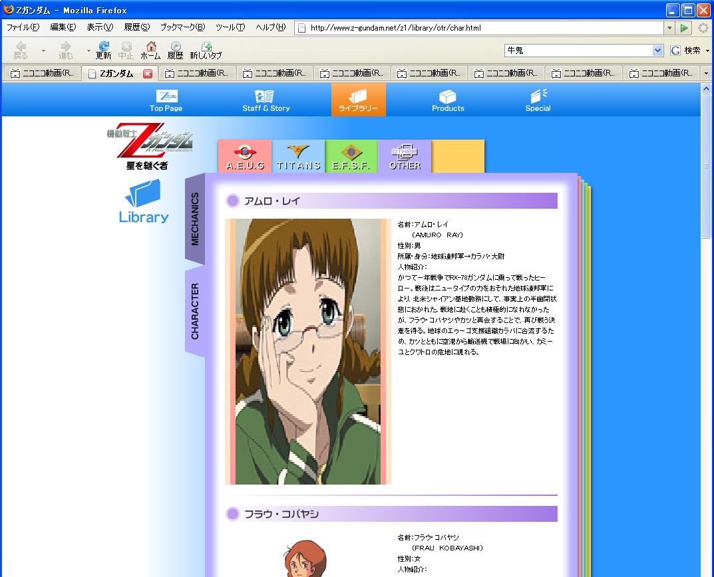Click the vertical scrollbar thumb
The image size is (714, 577).
coord(706,167)
